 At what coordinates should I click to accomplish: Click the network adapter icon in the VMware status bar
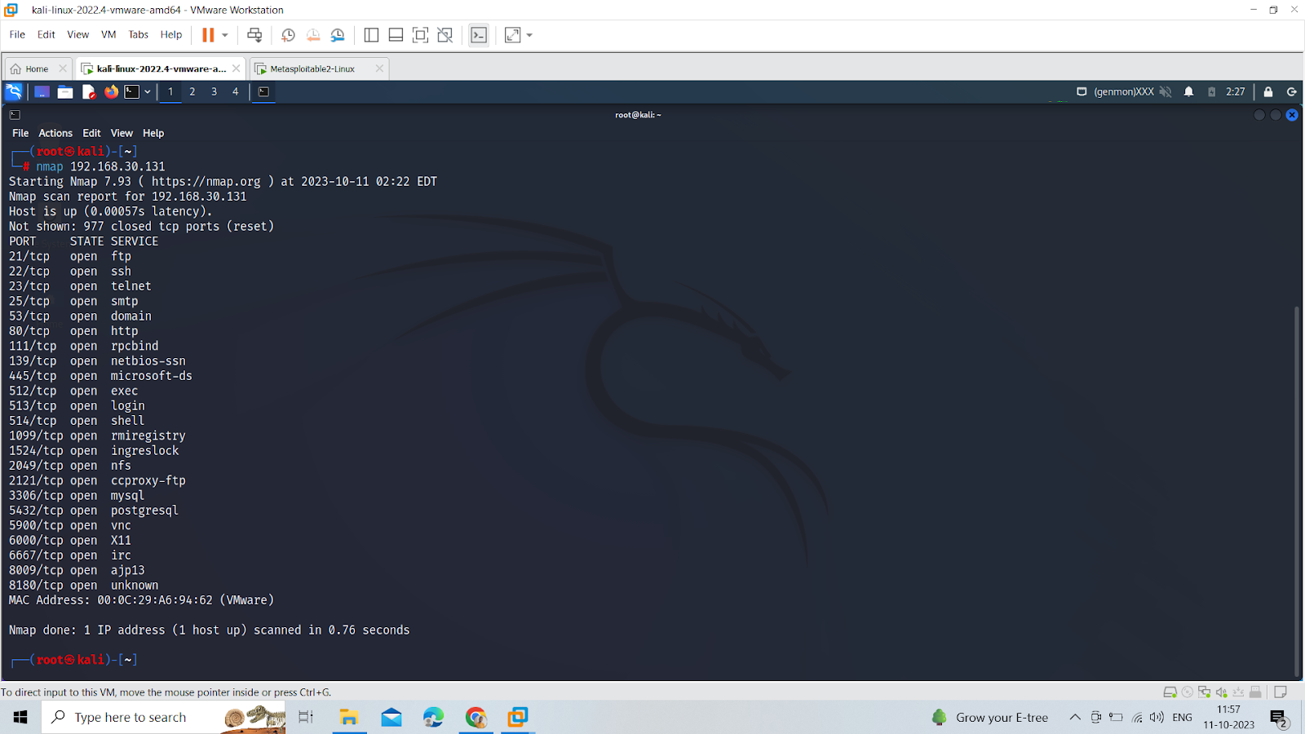1204,692
